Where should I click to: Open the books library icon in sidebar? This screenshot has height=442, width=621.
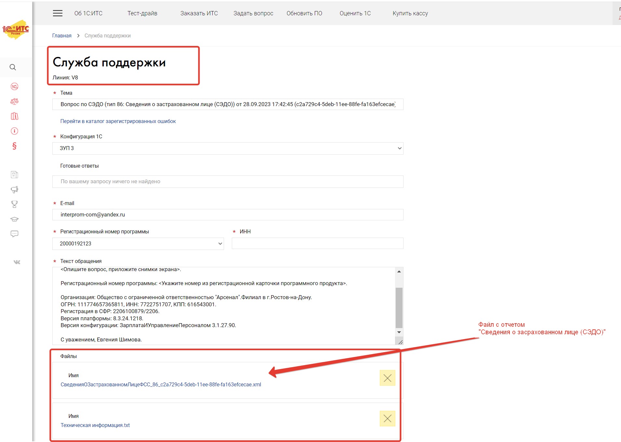(x=14, y=116)
